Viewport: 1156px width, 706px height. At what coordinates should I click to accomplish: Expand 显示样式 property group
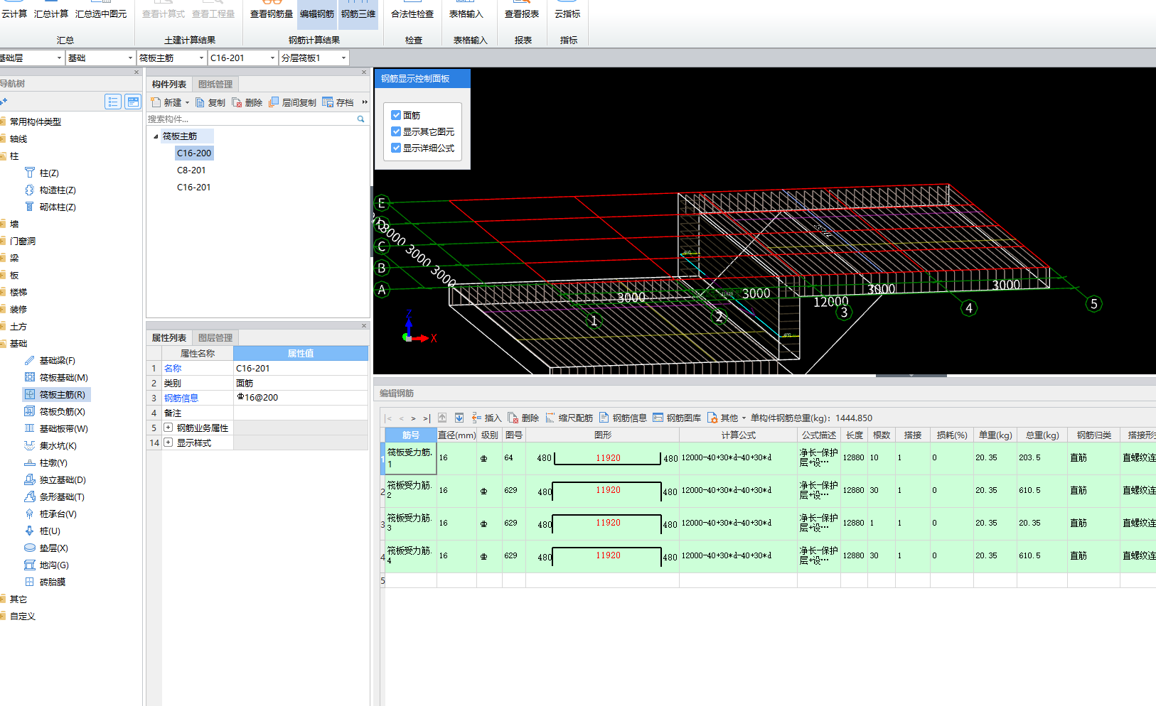click(x=168, y=442)
